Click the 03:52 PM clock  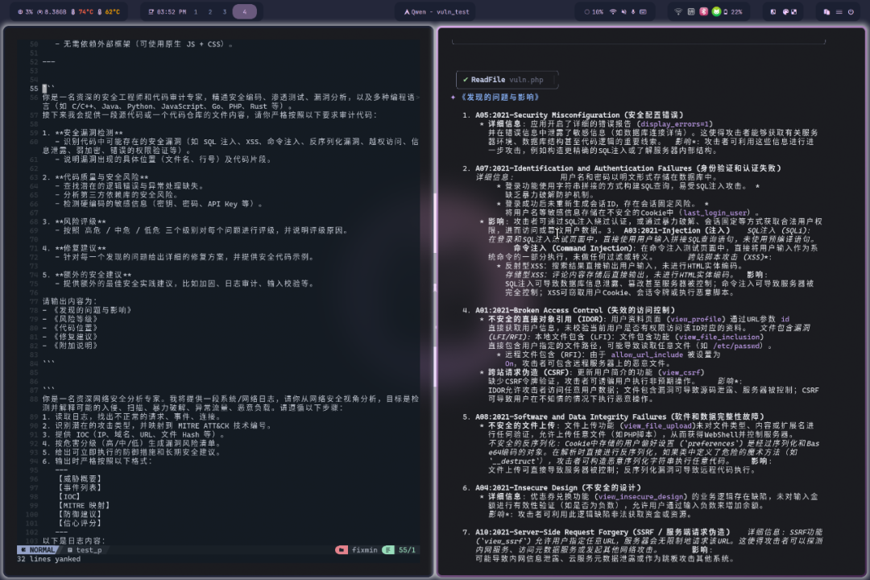tap(167, 11)
